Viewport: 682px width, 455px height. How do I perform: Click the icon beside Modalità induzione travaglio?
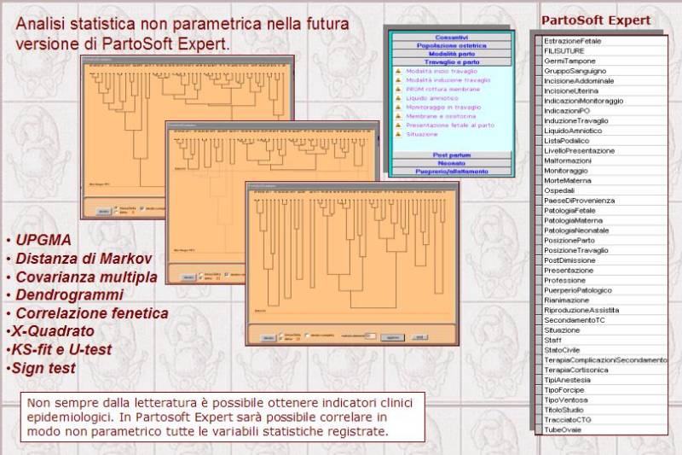tap(398, 80)
